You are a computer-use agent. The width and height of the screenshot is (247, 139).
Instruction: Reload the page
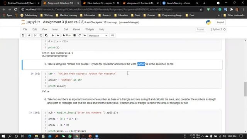coord(15,9)
